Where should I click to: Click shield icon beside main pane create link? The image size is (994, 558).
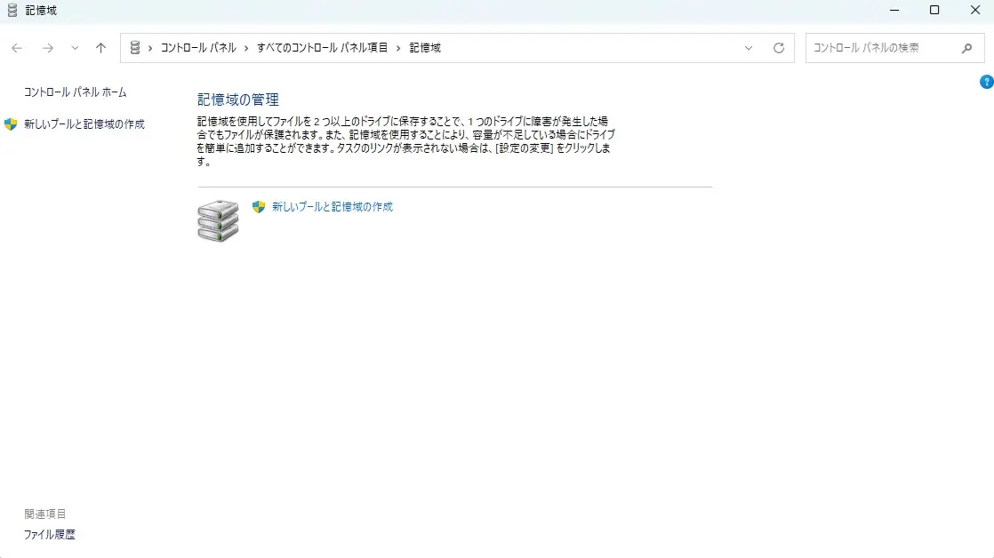pos(258,206)
